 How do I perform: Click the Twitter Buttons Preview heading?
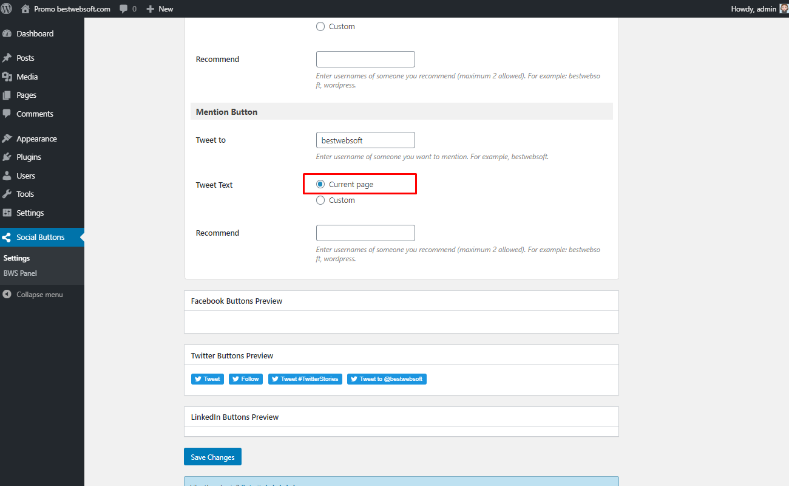coord(232,355)
